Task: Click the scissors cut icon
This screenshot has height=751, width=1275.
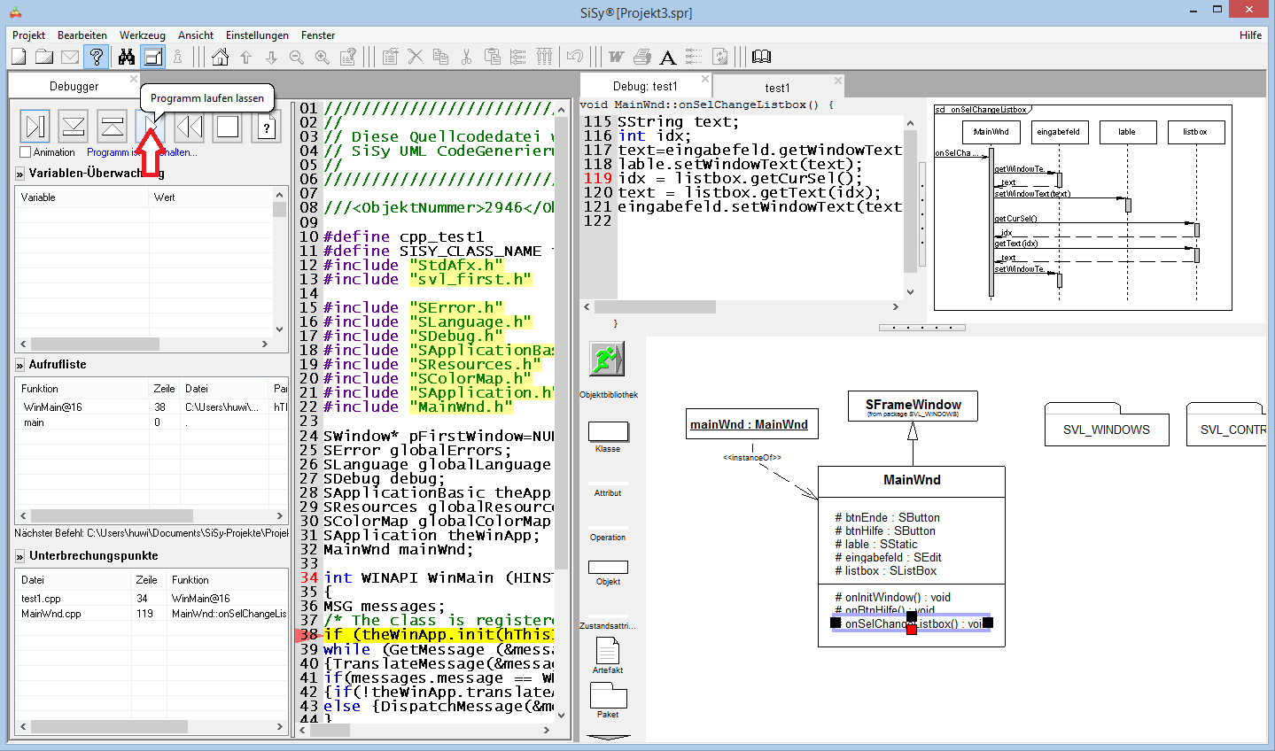Action: [466, 58]
